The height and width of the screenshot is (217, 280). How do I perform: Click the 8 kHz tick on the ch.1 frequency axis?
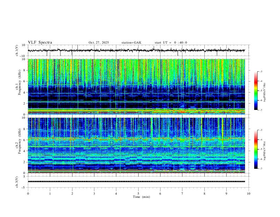pos(24,70)
